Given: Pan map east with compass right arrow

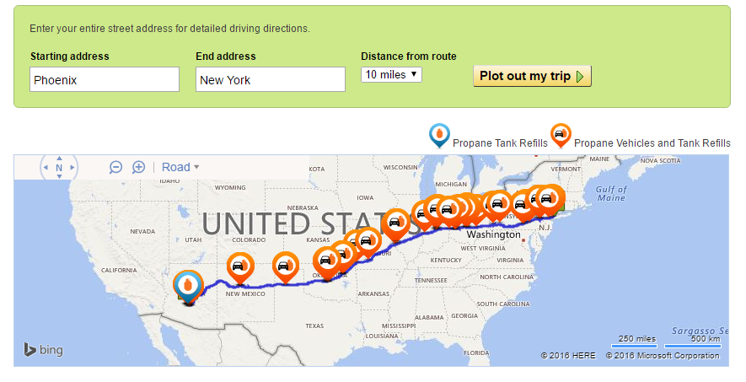Looking at the screenshot, I should pos(72,168).
